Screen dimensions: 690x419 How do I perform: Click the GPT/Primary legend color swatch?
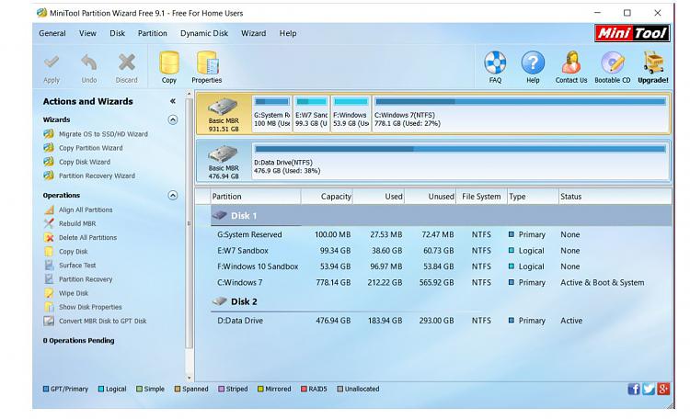pyautogui.click(x=46, y=389)
